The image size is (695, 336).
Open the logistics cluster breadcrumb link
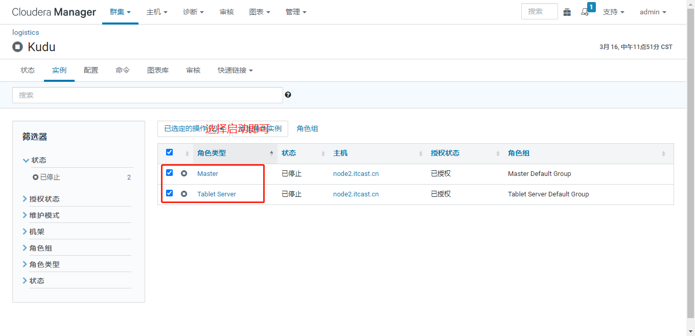(26, 32)
